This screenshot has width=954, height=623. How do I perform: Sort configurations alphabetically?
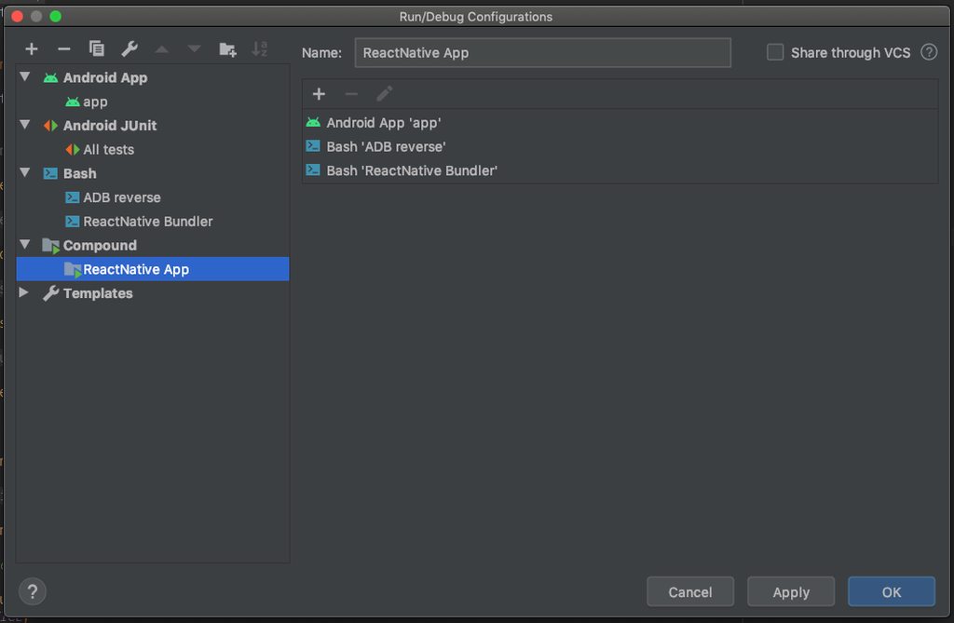tap(260, 48)
